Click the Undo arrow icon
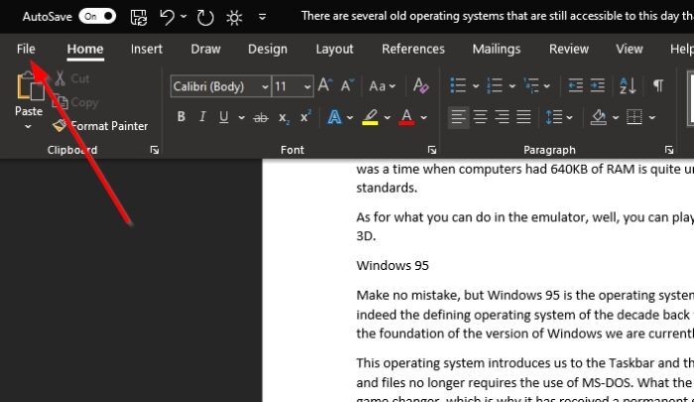The image size is (694, 402). click(169, 17)
